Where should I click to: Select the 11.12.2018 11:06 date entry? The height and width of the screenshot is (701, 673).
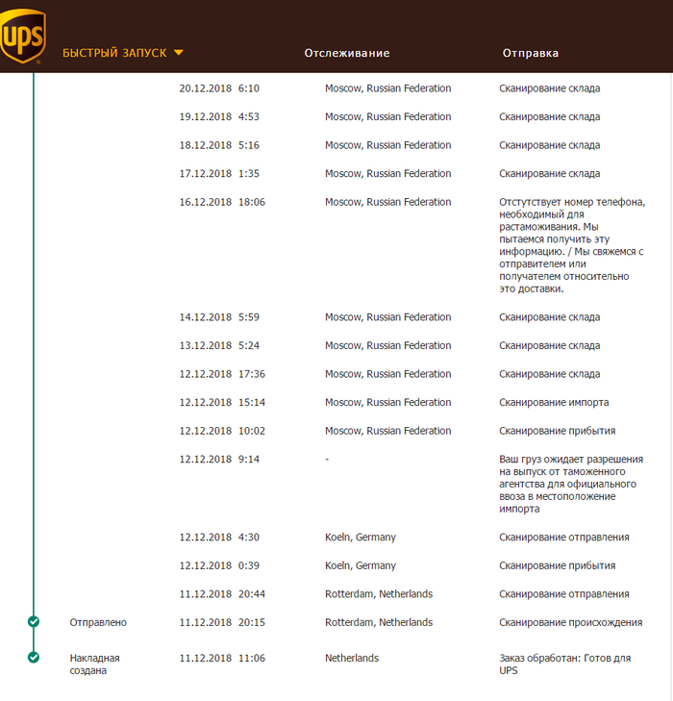tap(222, 659)
